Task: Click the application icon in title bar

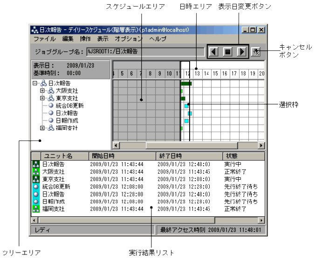Action: click(34, 30)
